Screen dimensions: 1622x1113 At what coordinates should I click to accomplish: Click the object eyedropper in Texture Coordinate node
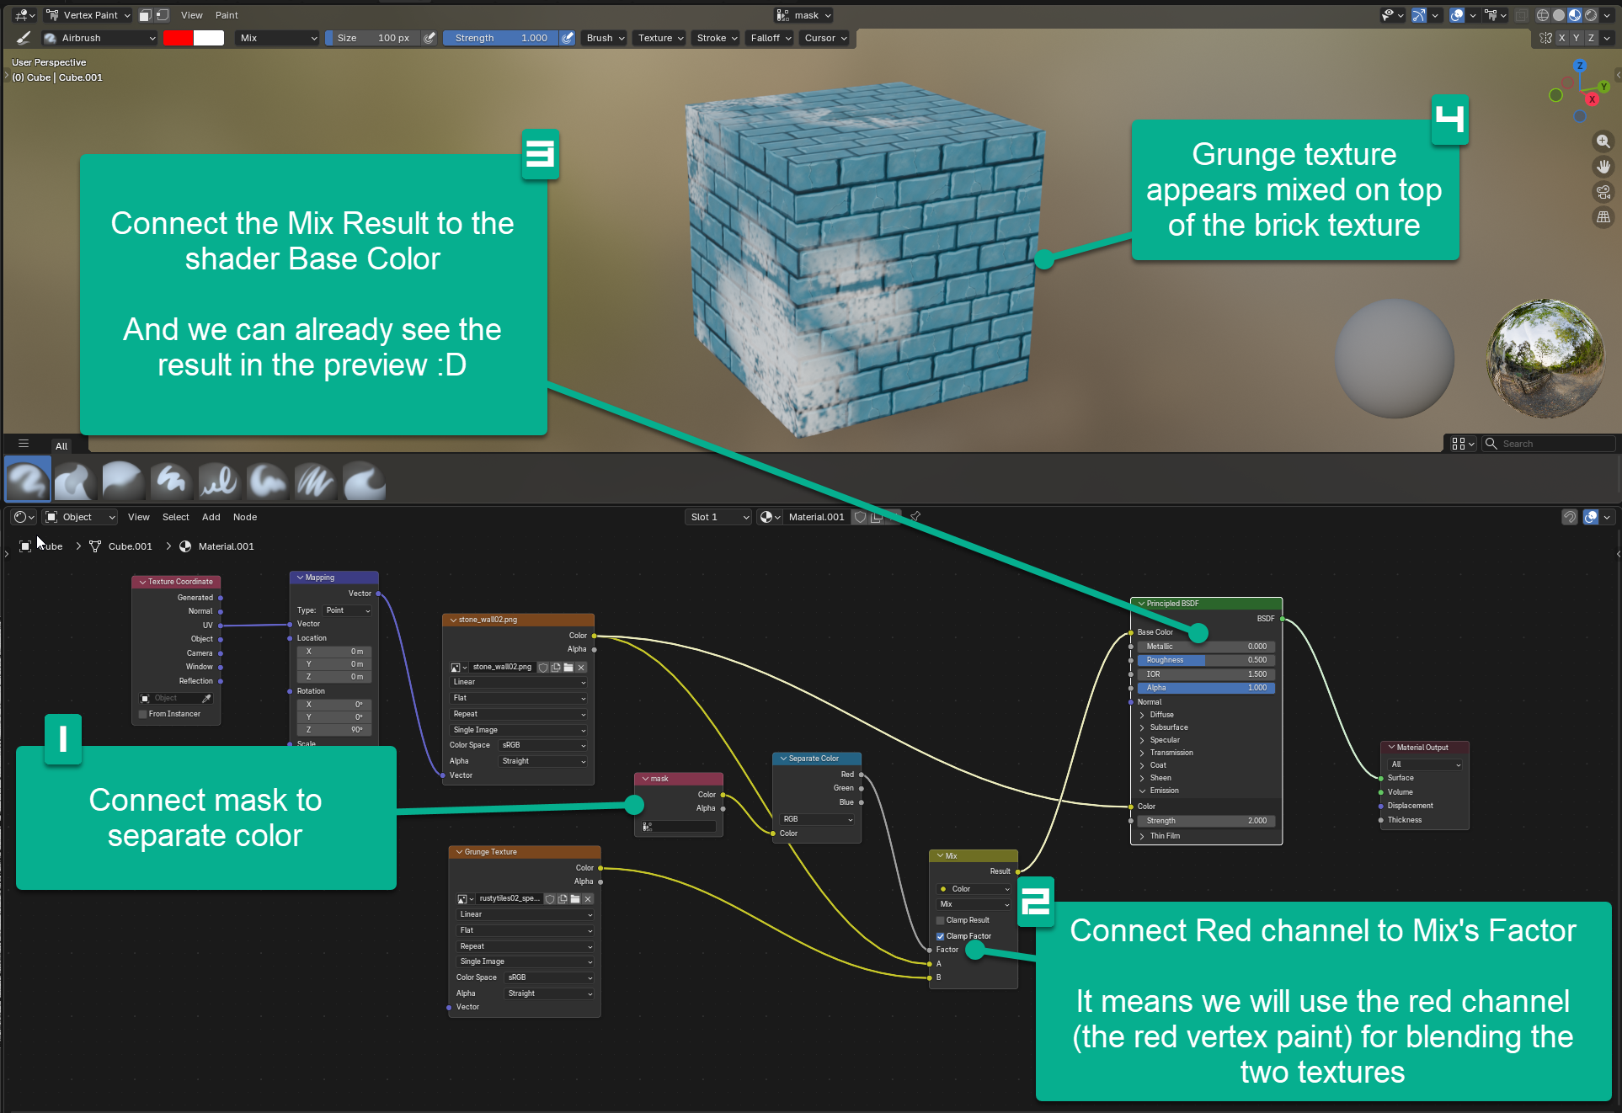pyautogui.click(x=206, y=698)
